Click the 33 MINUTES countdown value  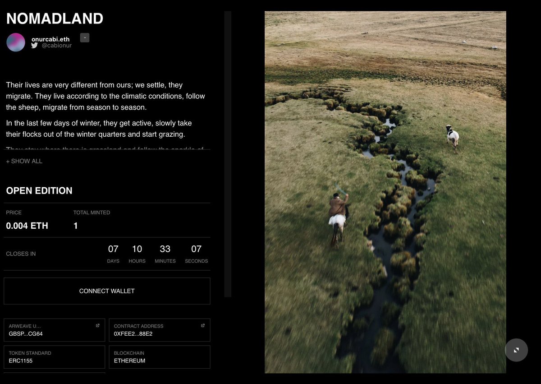coord(165,249)
